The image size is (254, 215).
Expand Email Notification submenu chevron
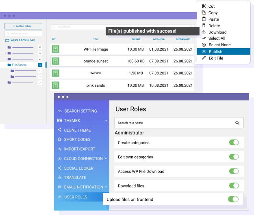pos(106,187)
